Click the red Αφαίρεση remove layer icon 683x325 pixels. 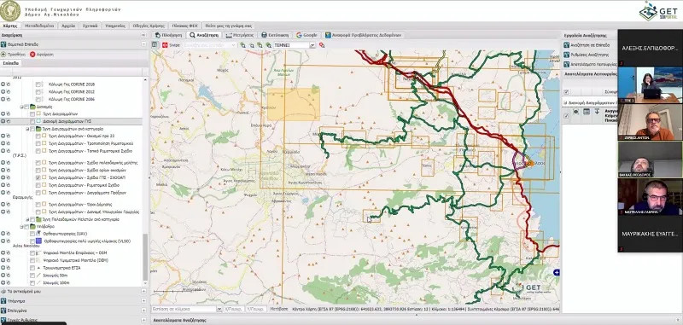32,55
